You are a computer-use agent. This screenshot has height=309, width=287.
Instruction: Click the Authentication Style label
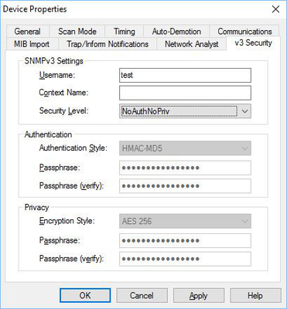pos(73,148)
